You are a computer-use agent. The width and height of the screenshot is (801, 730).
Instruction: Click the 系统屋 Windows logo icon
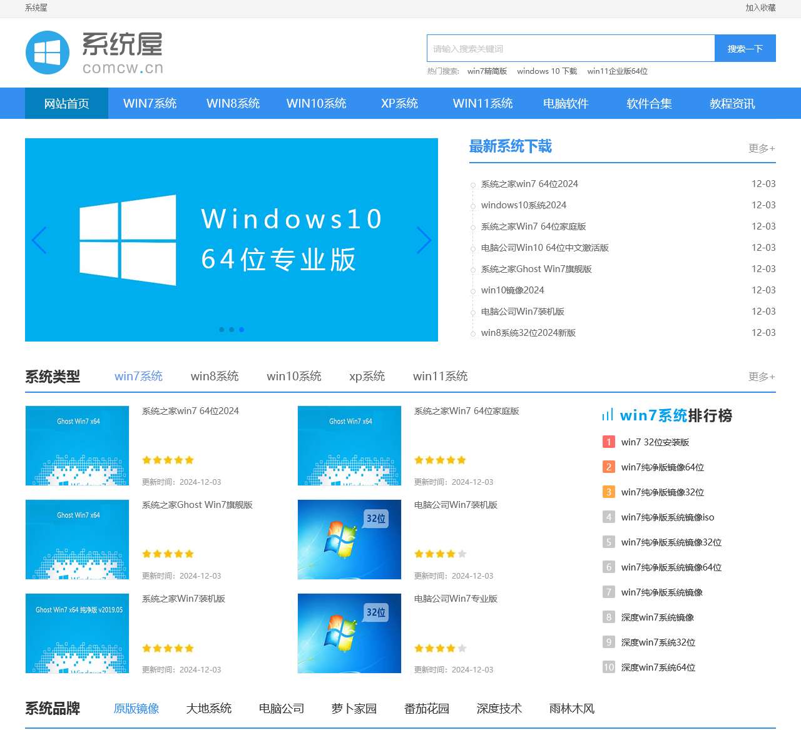point(48,53)
